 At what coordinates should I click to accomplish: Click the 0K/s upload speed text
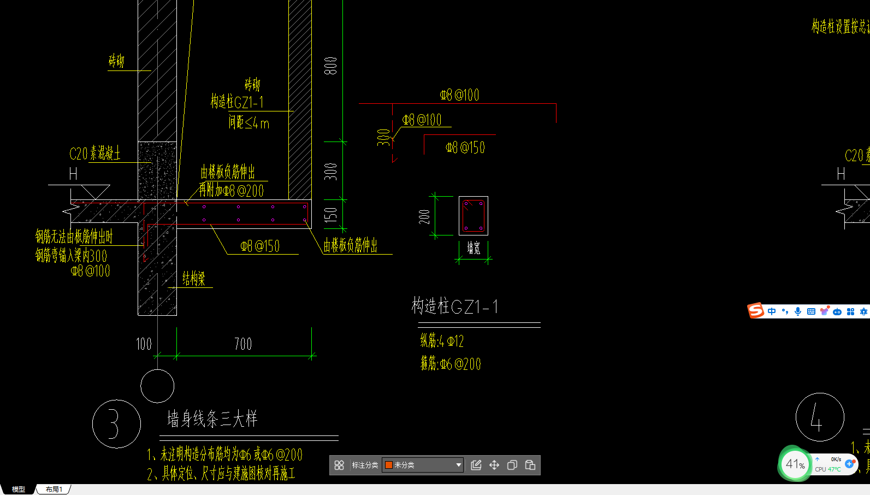pyautogui.click(x=836, y=459)
